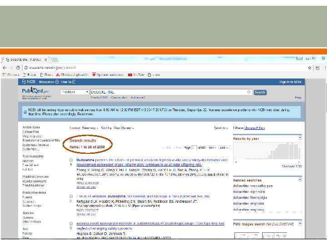Viewport: 327px width, 245px height.
Task: Filter by Systematic Reviews
Action: click(35, 145)
